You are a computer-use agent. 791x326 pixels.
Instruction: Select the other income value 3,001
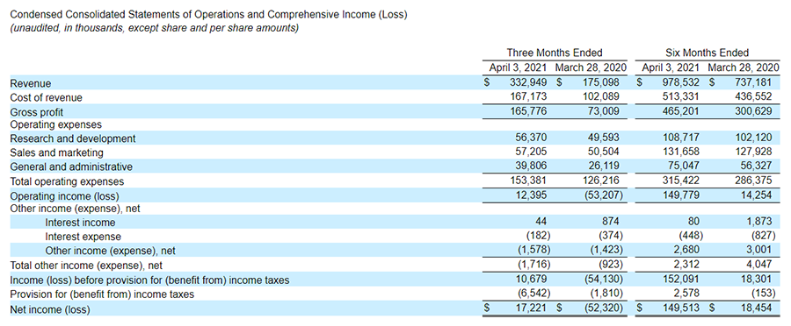(x=759, y=250)
